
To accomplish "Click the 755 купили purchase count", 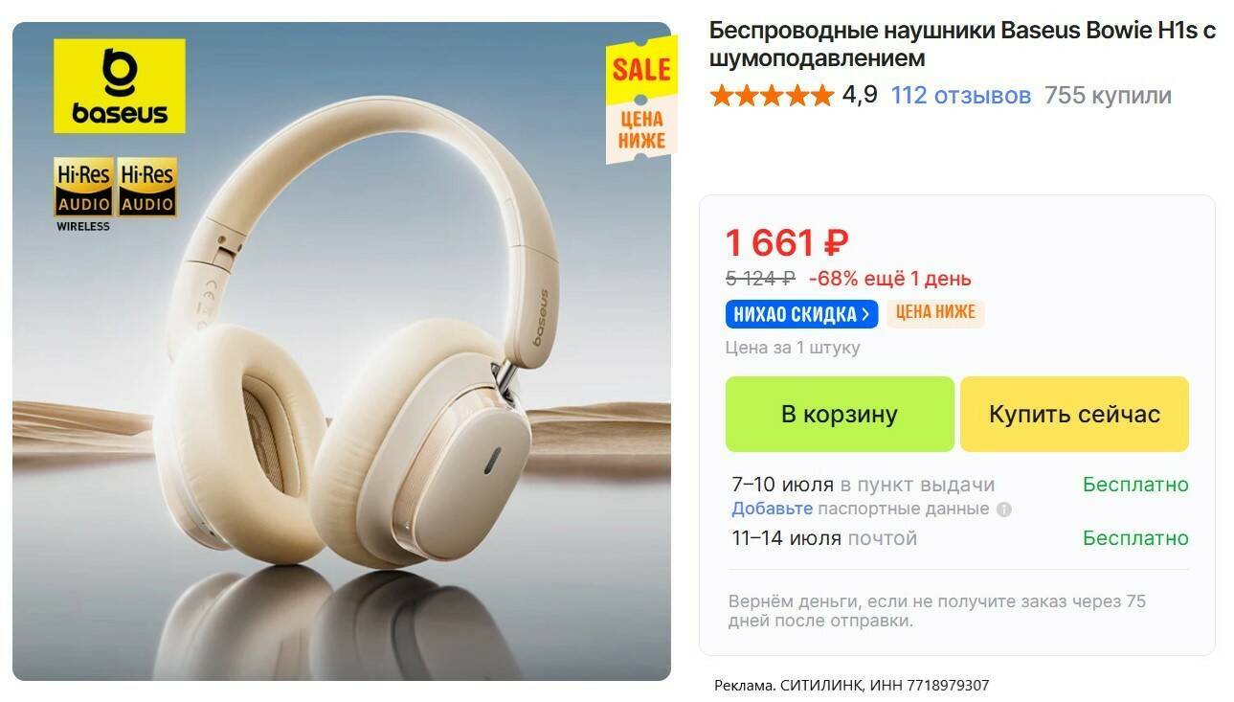I will tap(1108, 96).
